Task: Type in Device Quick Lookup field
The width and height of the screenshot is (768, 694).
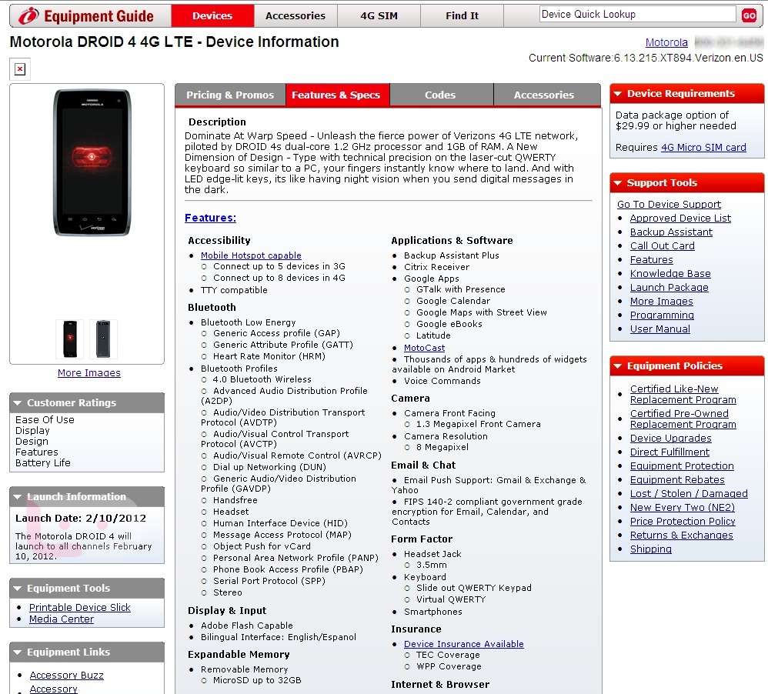Action: (x=637, y=15)
